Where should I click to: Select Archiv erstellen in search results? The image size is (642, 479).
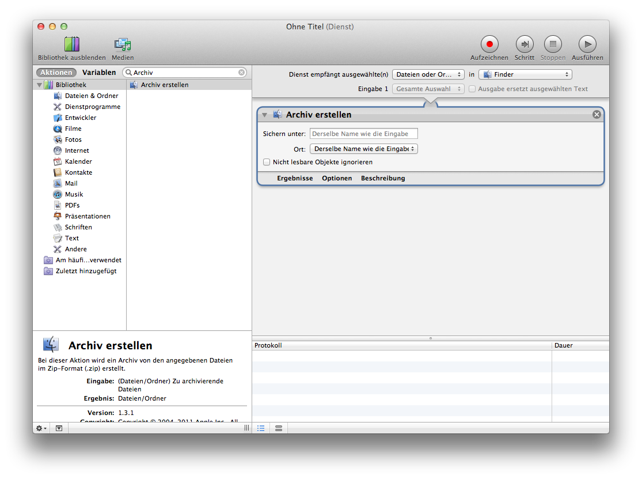click(189, 85)
